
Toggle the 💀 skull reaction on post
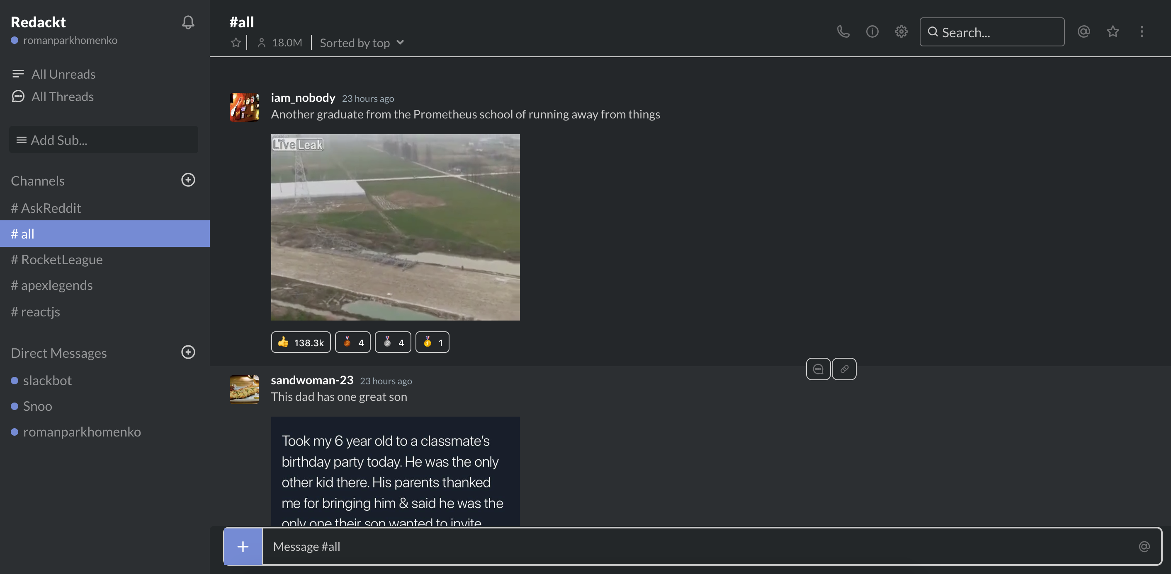[818, 368]
